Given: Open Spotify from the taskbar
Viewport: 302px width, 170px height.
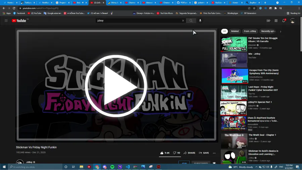Looking at the screenshot, I should (x=112, y=167).
